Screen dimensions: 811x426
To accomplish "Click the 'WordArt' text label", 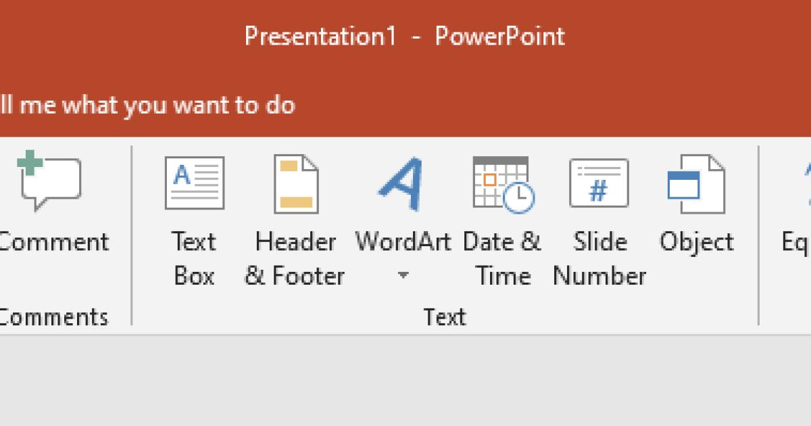I will click(x=403, y=241).
